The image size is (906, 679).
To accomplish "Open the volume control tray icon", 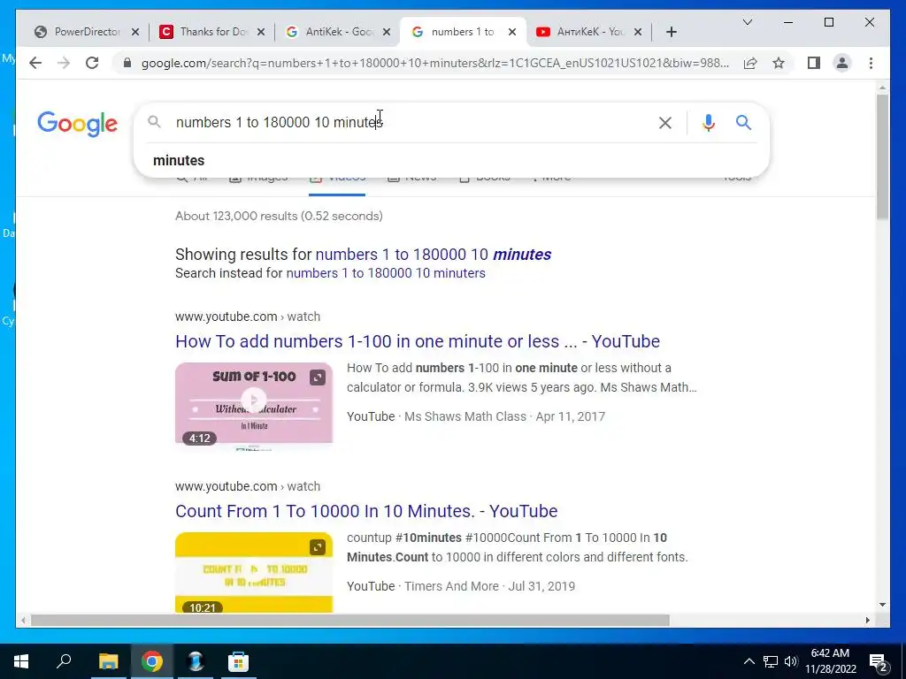I will pos(791,661).
